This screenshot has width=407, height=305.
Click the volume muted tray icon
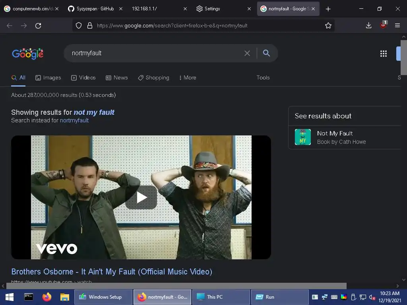372,297
